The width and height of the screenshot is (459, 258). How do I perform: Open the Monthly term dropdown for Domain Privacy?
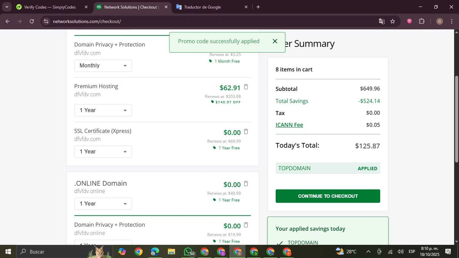[x=103, y=65]
